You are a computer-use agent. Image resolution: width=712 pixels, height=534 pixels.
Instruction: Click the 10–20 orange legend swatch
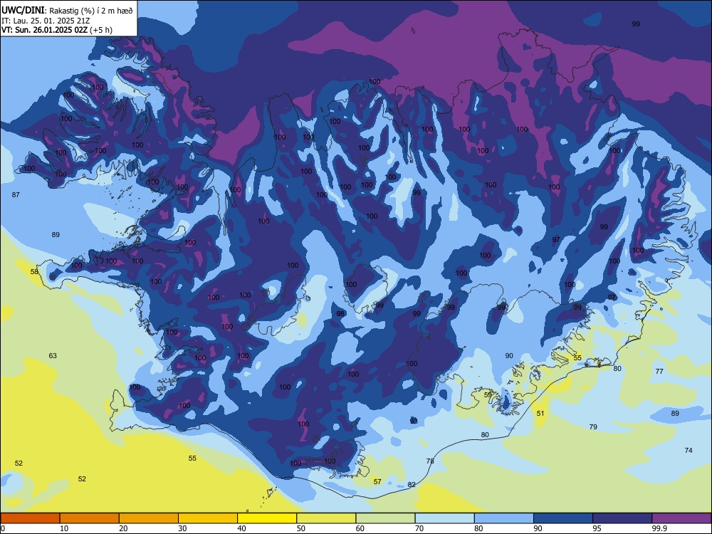(90, 518)
